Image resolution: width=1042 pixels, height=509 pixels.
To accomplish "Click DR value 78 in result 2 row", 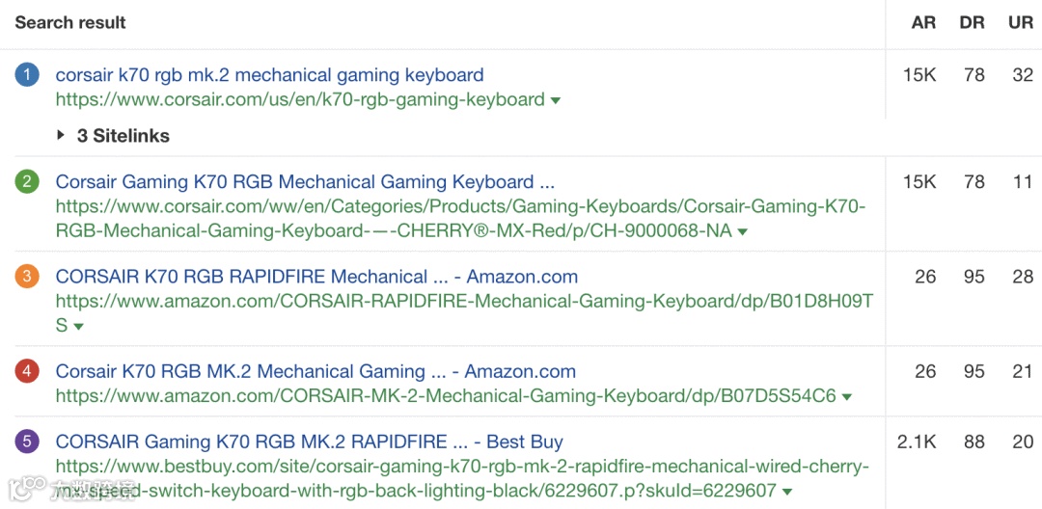I will coord(974,182).
